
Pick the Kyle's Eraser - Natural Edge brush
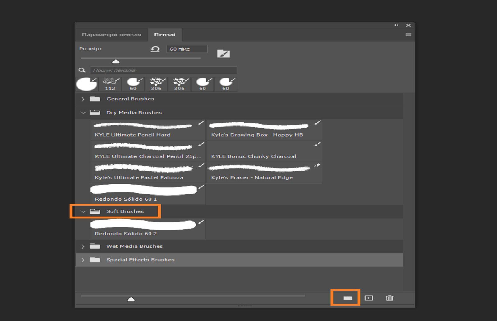(x=264, y=172)
